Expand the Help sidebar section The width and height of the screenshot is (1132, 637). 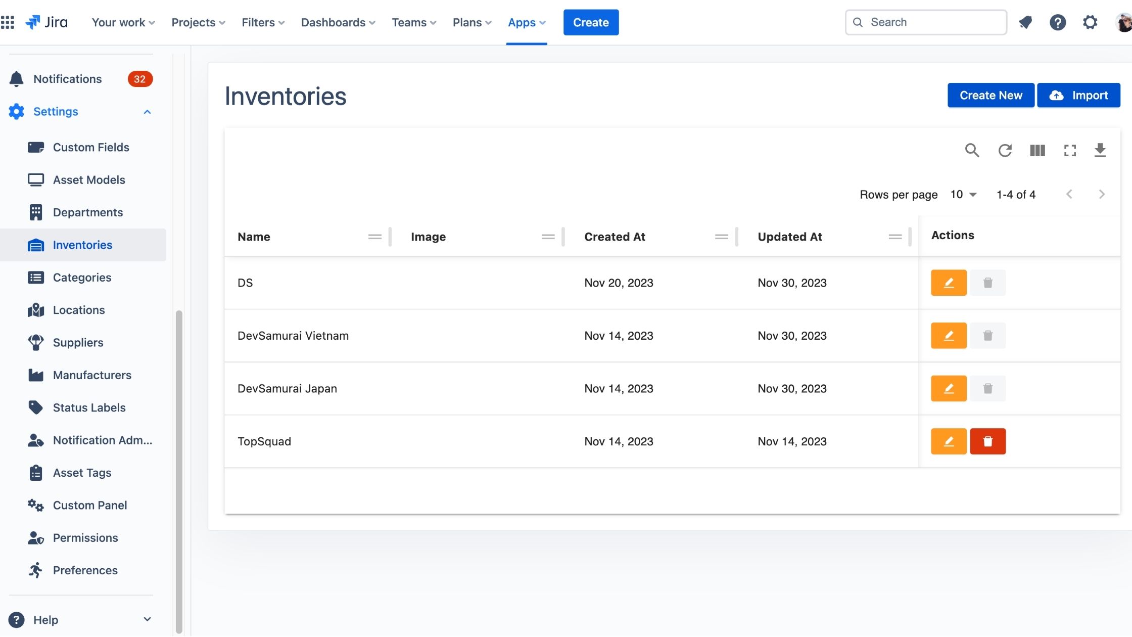[147, 620]
